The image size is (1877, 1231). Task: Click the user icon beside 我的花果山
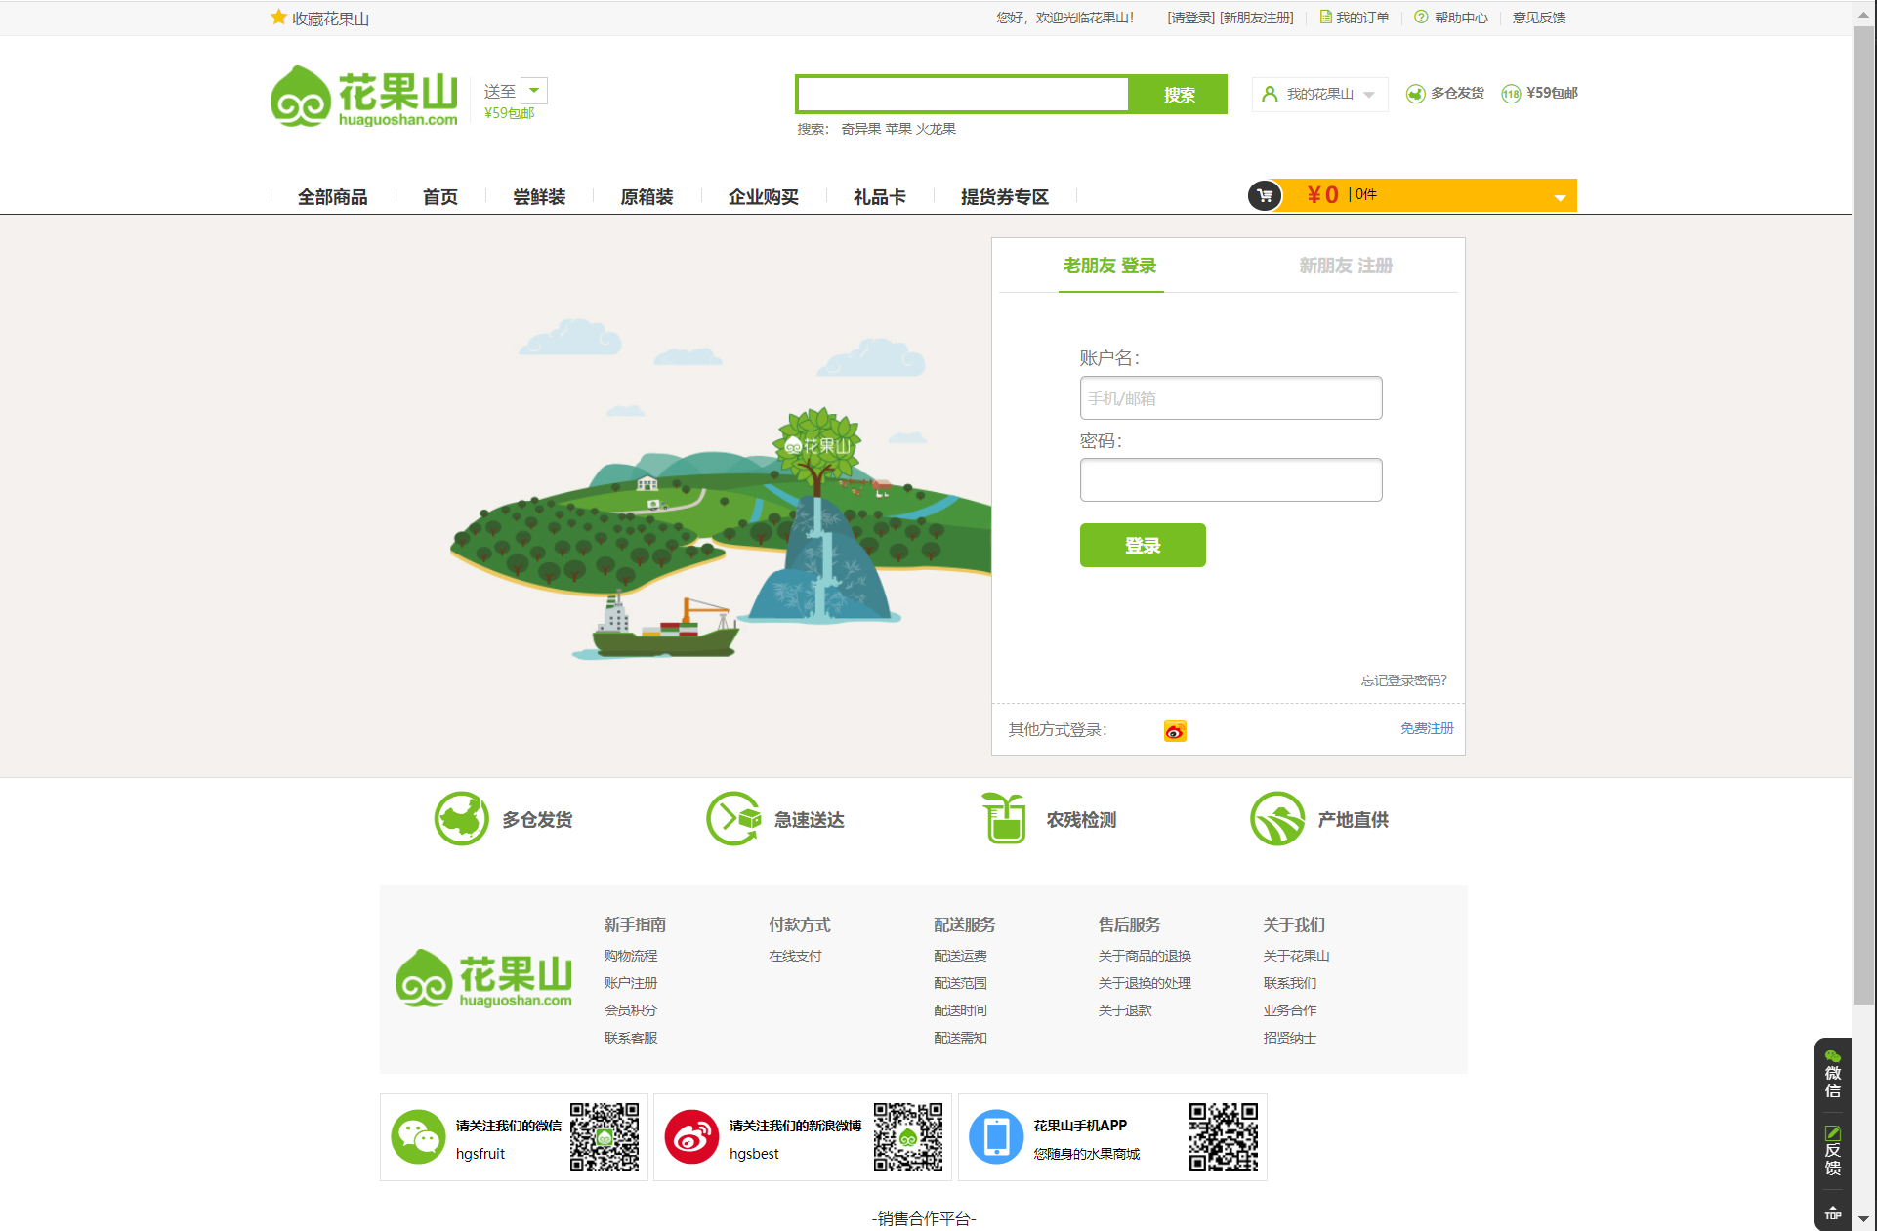coord(1270,94)
